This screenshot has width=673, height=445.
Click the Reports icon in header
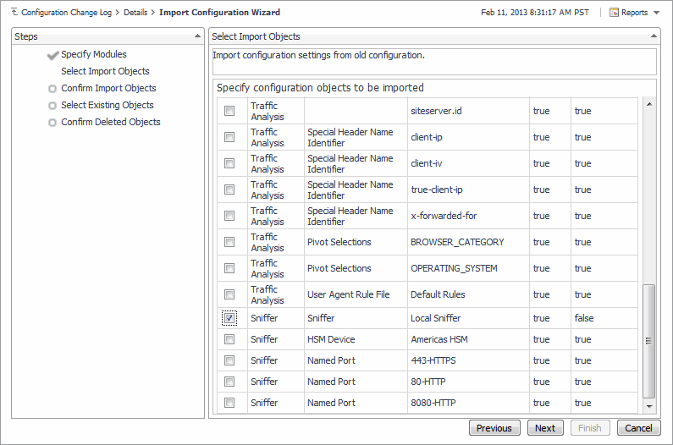tap(614, 13)
